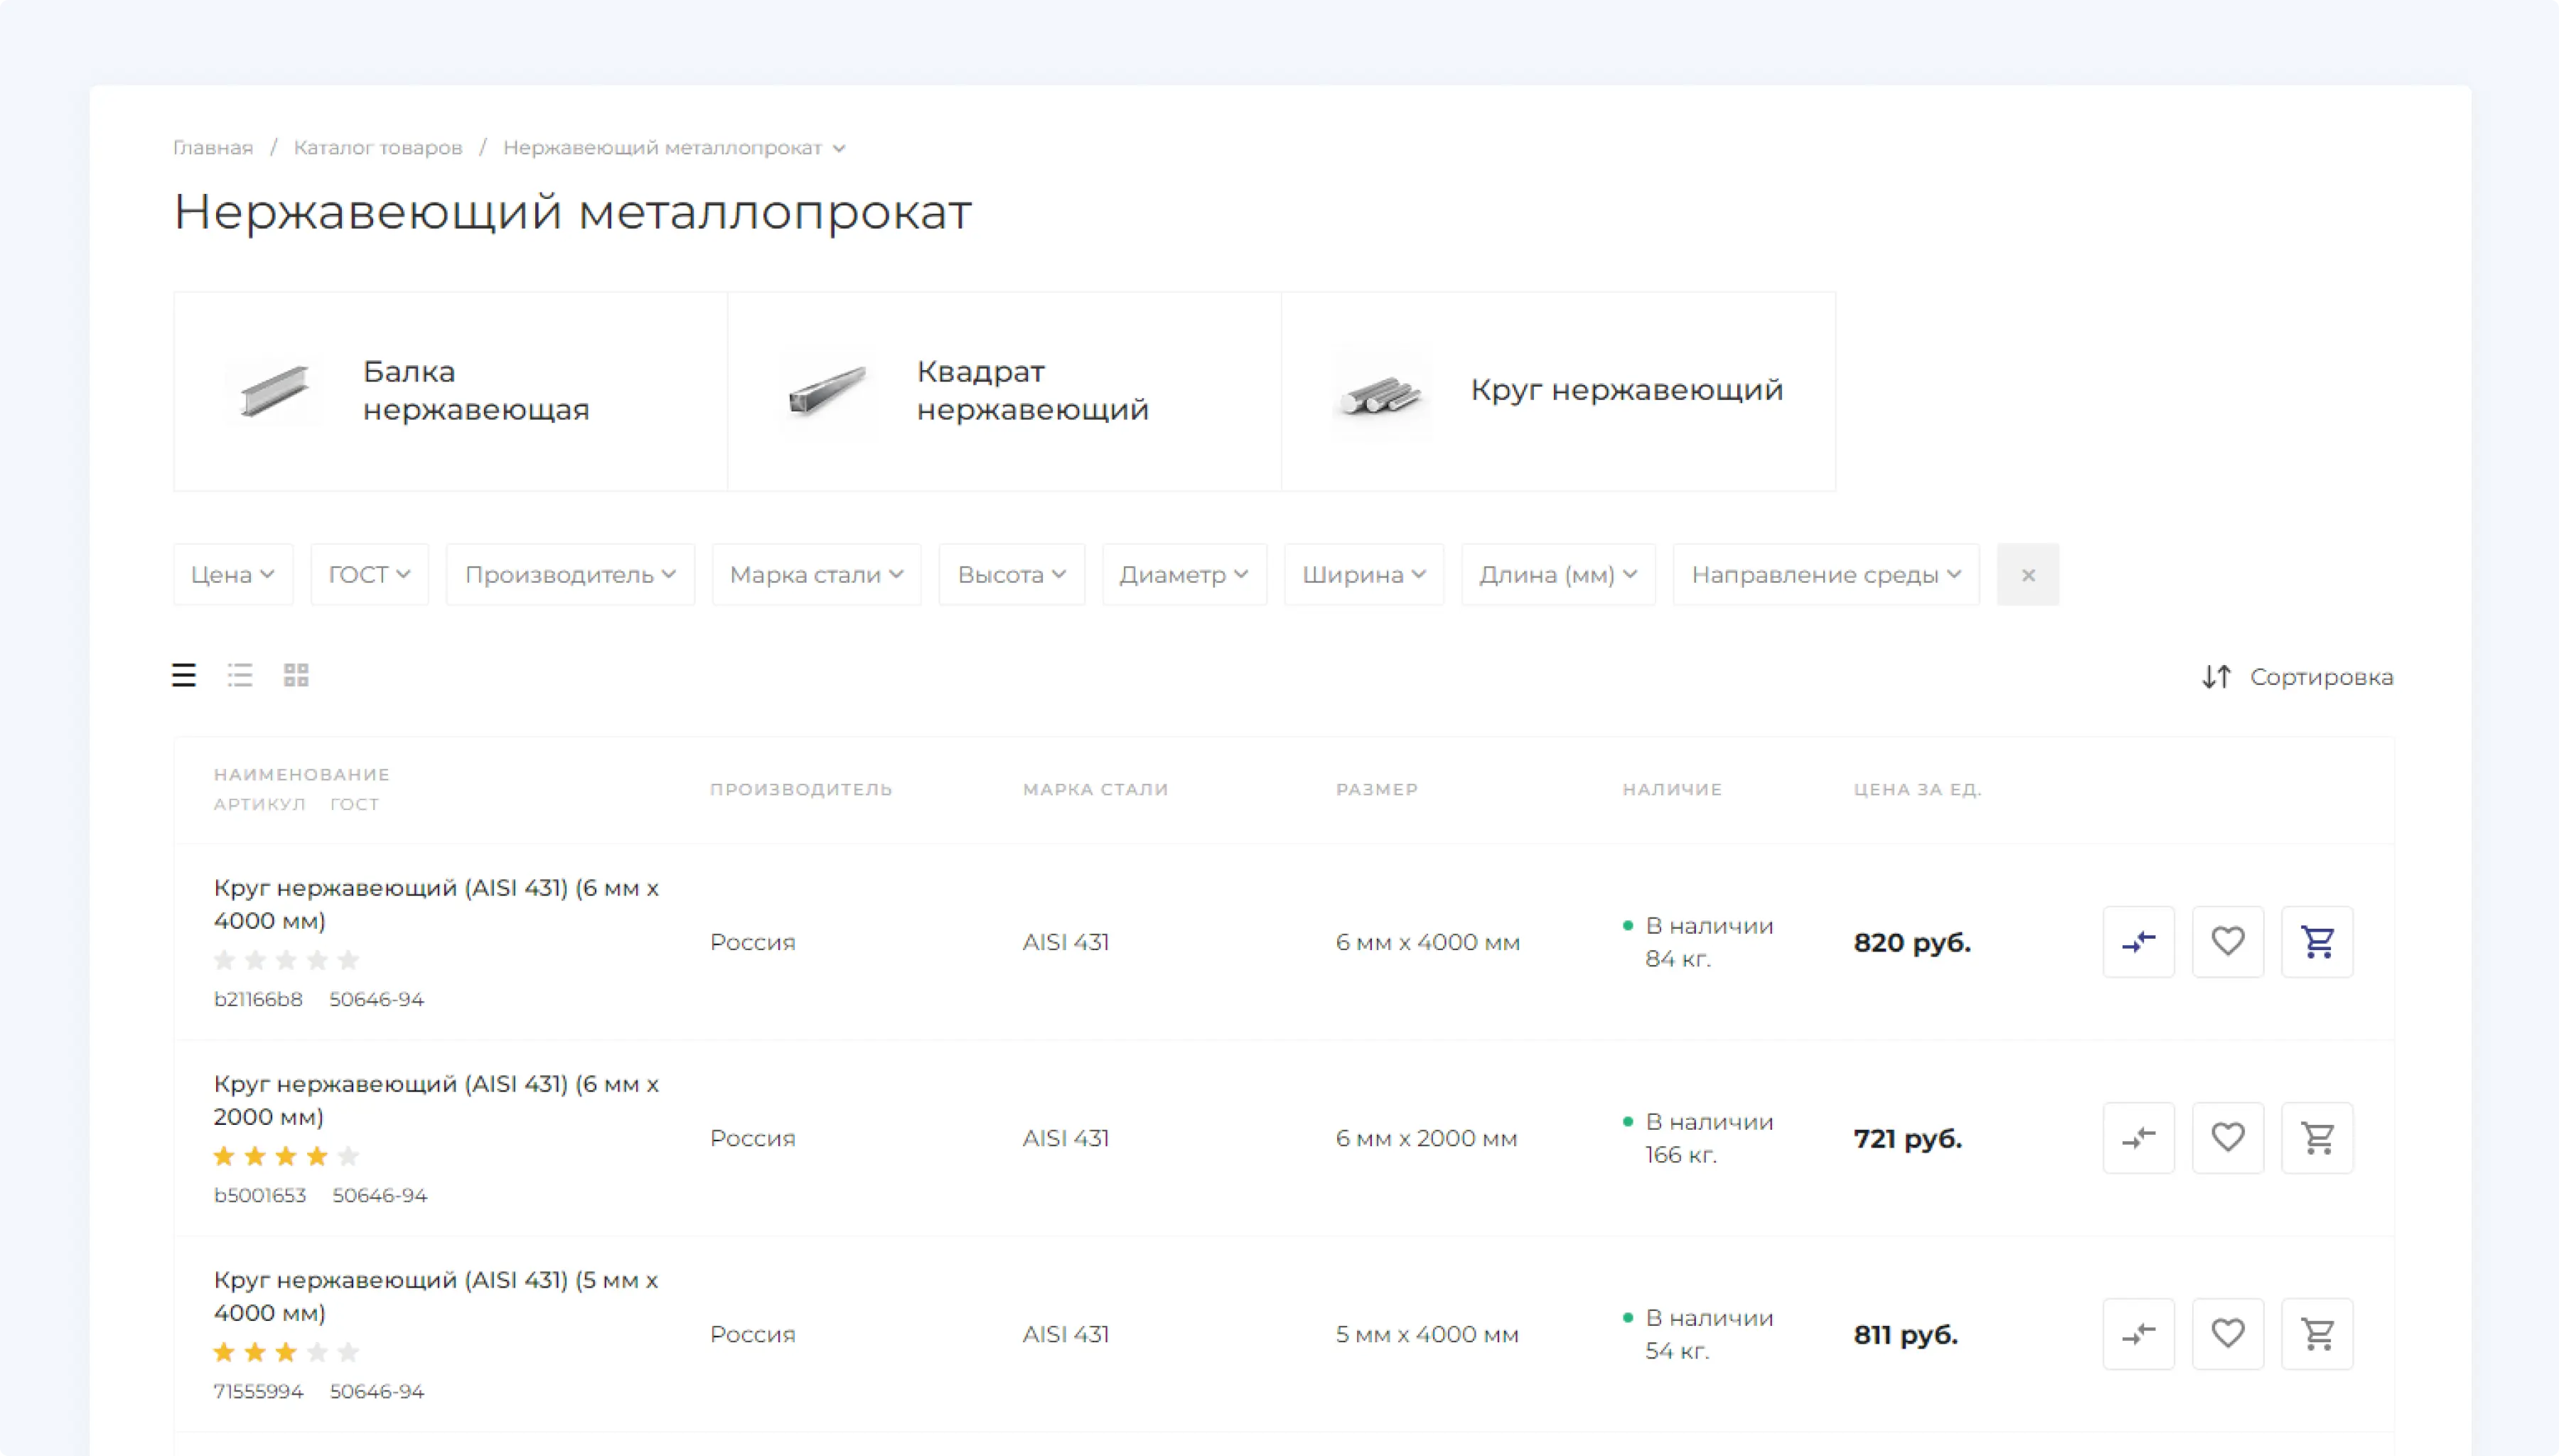2559x1456 pixels.
Task: Add the 721 руб. product to cart
Action: pos(2316,1137)
